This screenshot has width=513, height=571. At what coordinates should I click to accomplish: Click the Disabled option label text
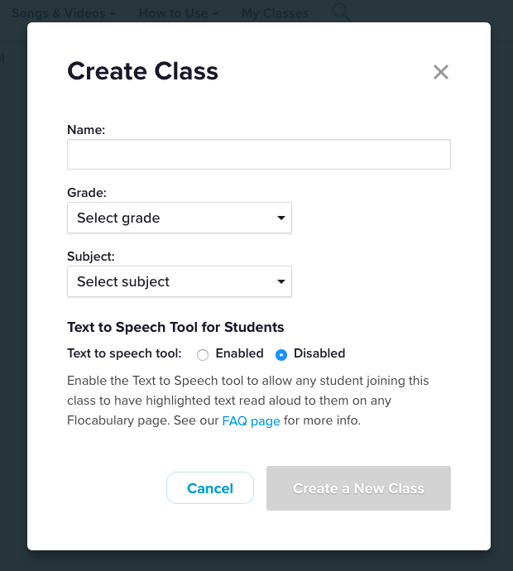click(x=319, y=353)
